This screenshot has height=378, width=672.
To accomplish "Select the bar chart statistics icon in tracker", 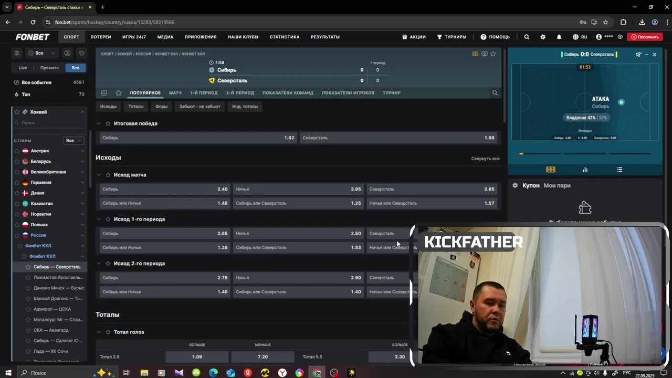I will [585, 170].
